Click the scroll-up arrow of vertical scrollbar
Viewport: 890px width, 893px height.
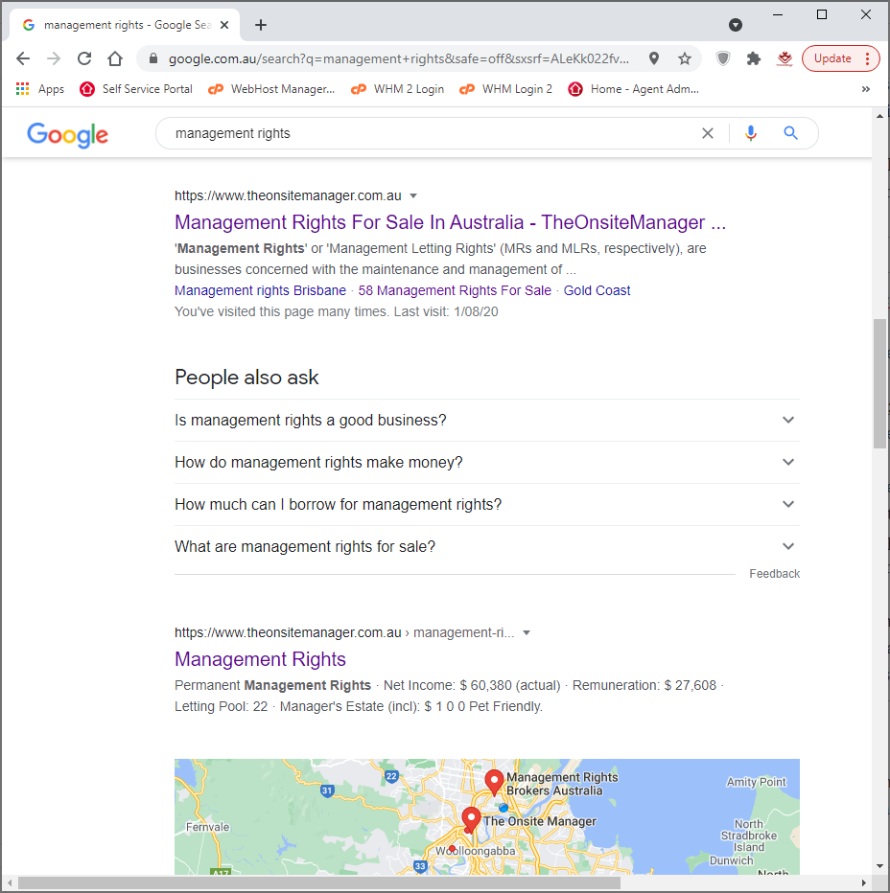click(x=880, y=116)
